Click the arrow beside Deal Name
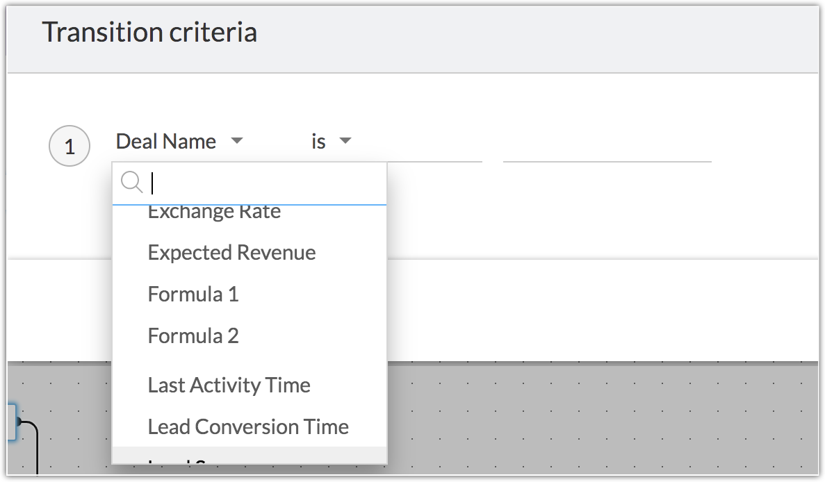This screenshot has height=482, width=825. pyautogui.click(x=236, y=141)
